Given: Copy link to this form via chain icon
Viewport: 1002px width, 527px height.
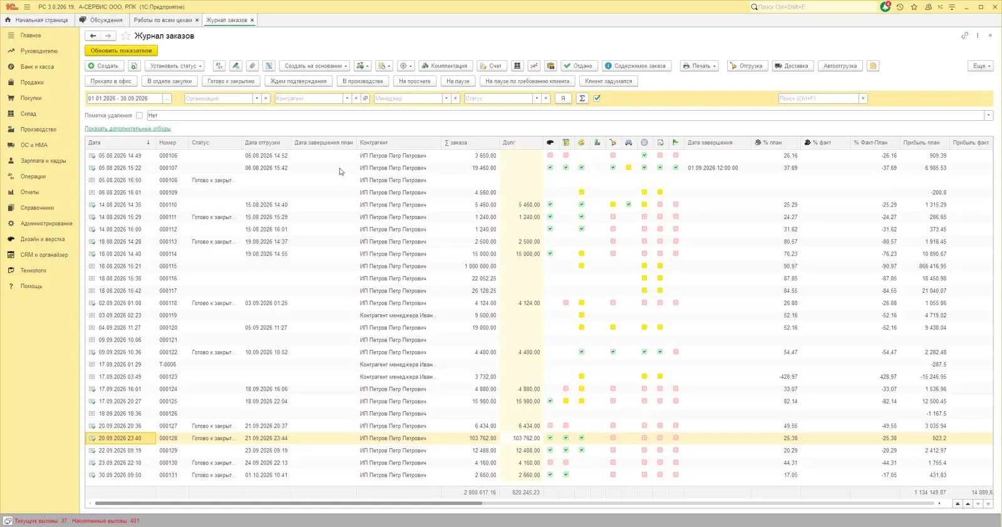Looking at the screenshot, I should [964, 36].
